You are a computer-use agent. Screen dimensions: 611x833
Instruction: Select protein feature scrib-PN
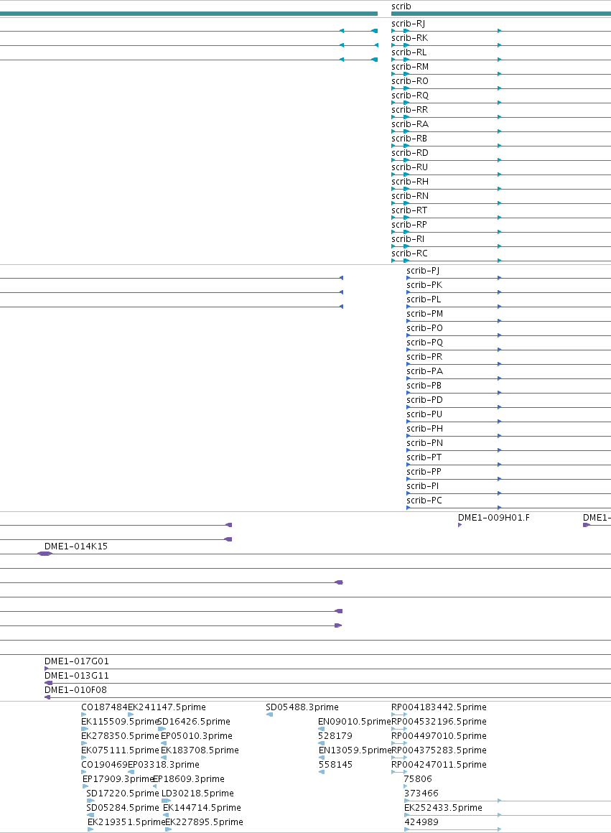click(x=424, y=442)
